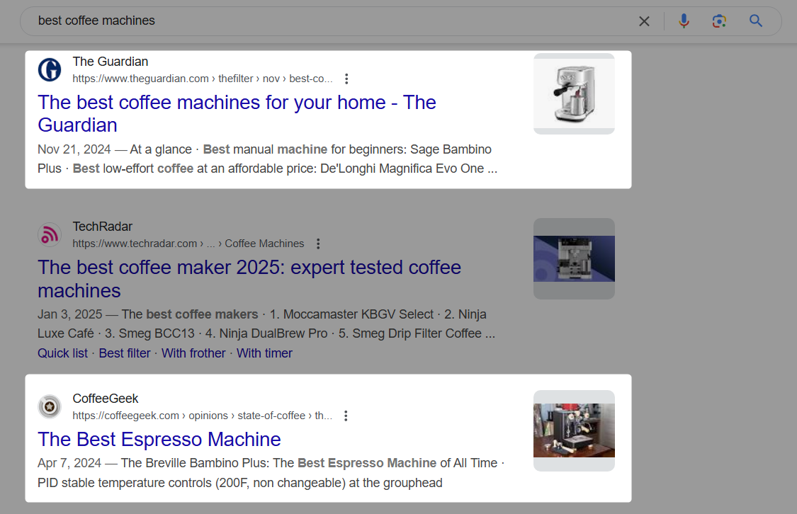797x514 pixels.
Task: Clear the search box with the X icon
Action: click(644, 21)
